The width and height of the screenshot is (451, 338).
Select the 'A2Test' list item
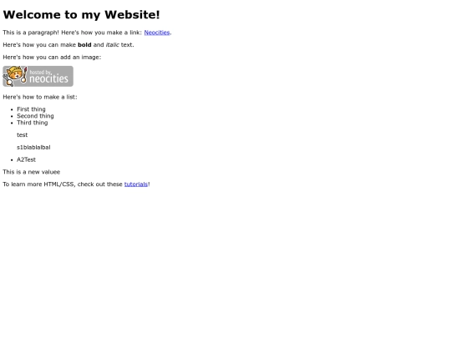coord(26,159)
